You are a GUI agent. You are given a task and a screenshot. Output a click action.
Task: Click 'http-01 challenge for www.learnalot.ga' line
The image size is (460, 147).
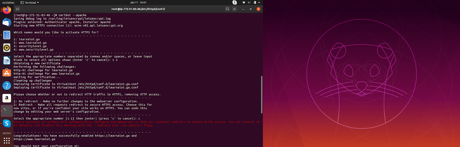47,73
